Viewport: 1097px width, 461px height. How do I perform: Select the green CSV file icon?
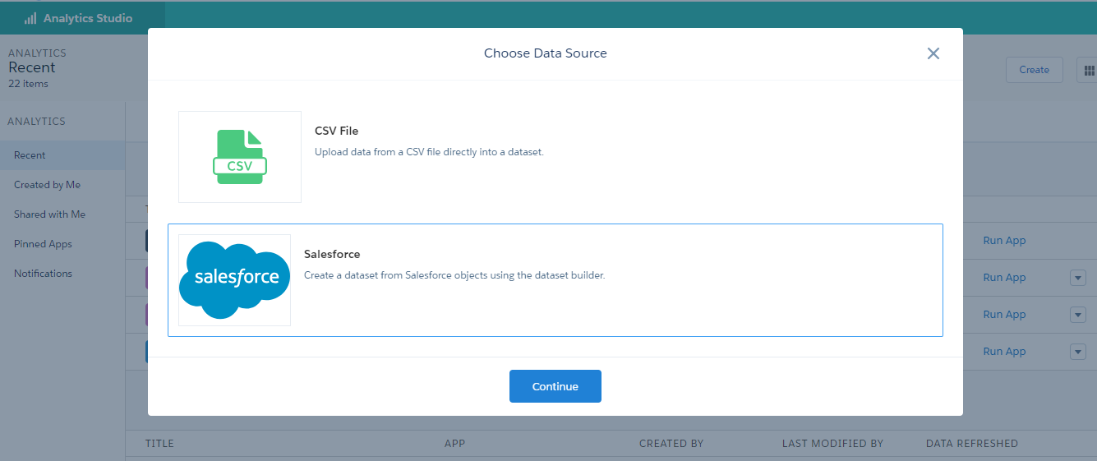tap(239, 157)
